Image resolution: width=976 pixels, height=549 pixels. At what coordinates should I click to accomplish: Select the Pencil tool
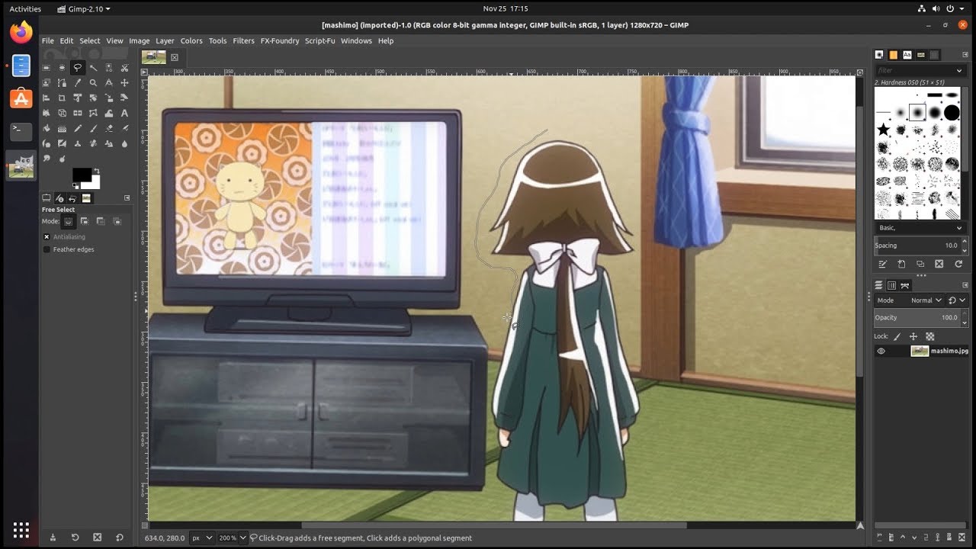77,128
